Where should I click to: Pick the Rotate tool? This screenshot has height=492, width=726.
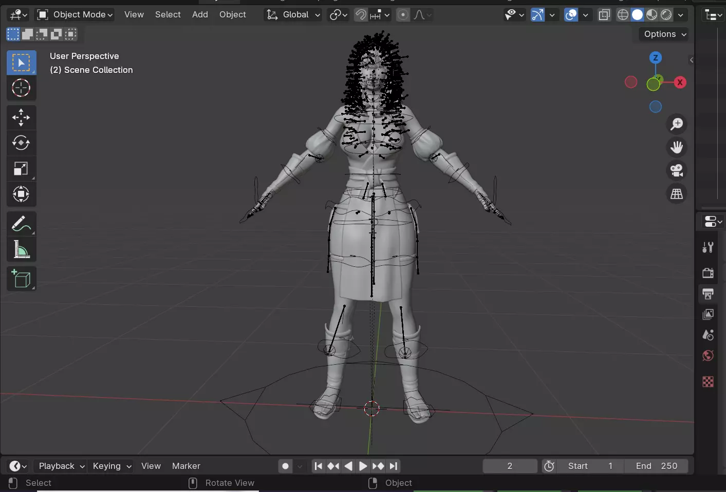21,143
